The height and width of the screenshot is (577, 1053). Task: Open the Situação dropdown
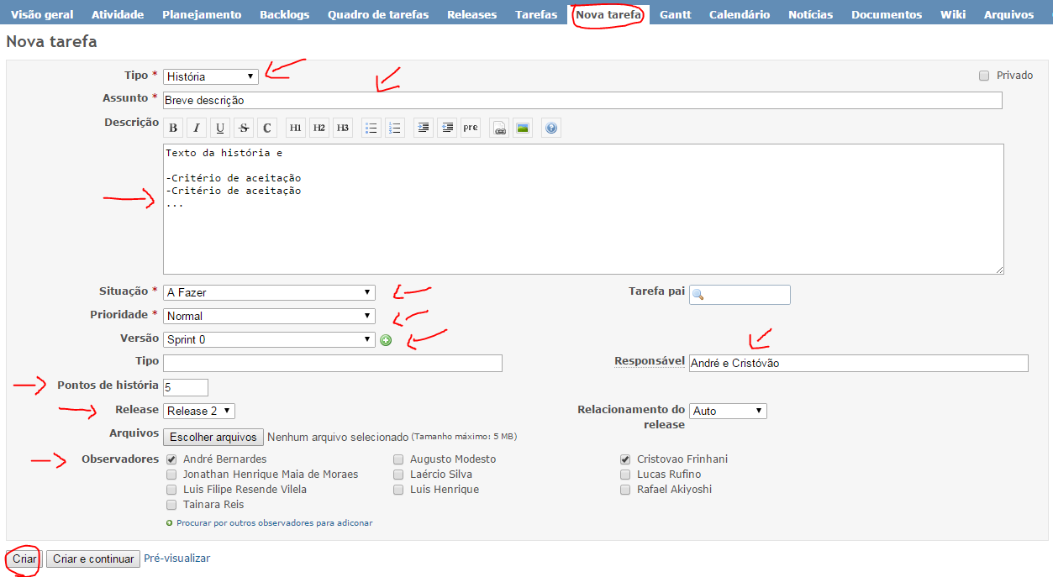click(x=269, y=292)
